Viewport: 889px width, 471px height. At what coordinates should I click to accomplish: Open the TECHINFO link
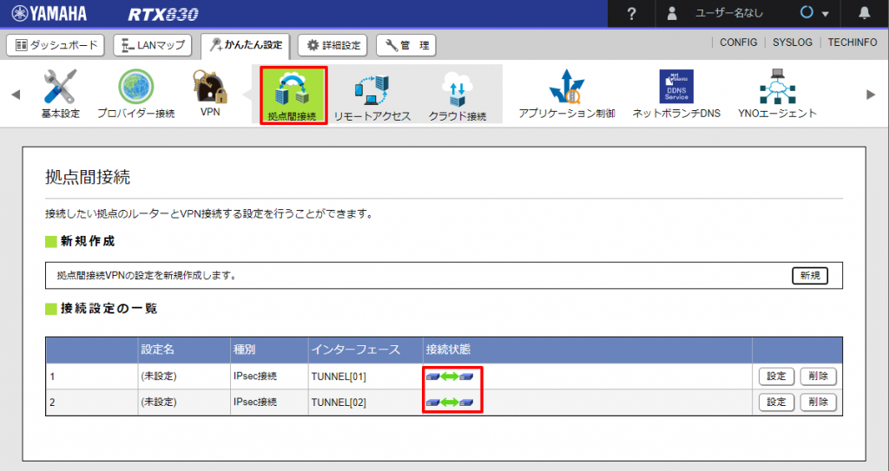coord(853,43)
